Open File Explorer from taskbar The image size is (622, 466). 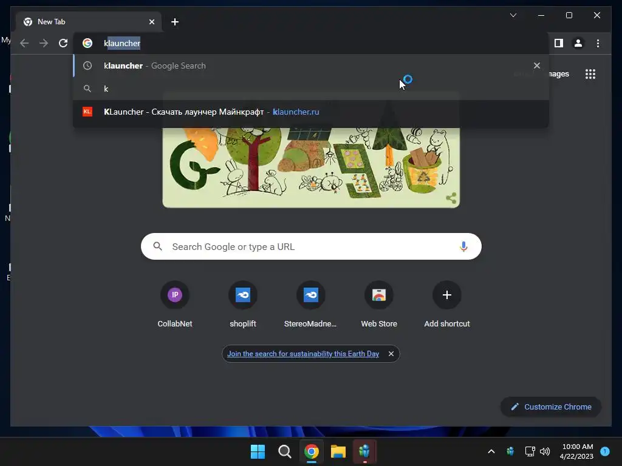tap(338, 451)
